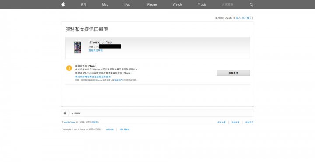Click the iPhone 6 Plus device image
Viewport: 315px width, 162px height.
[x=77, y=47]
